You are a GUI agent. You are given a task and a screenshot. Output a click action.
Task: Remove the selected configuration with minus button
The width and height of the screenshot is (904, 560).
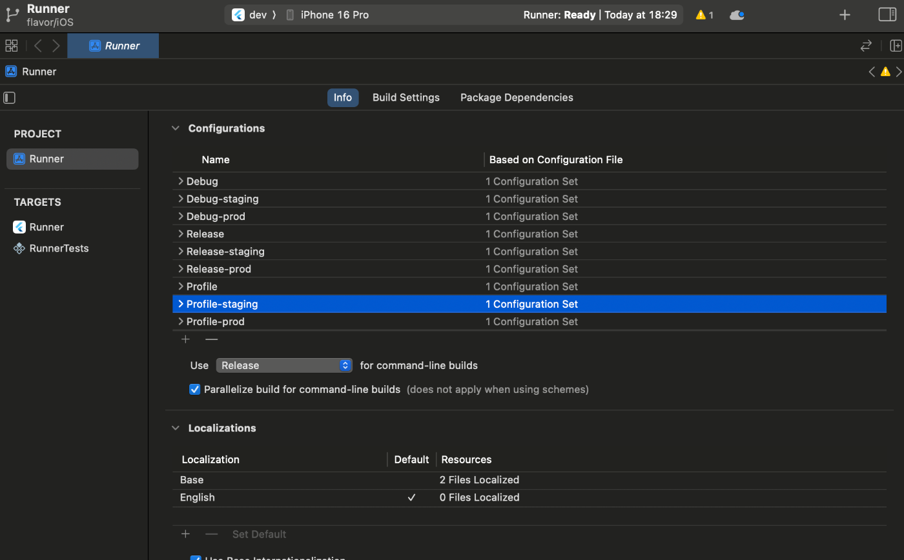pyautogui.click(x=211, y=339)
